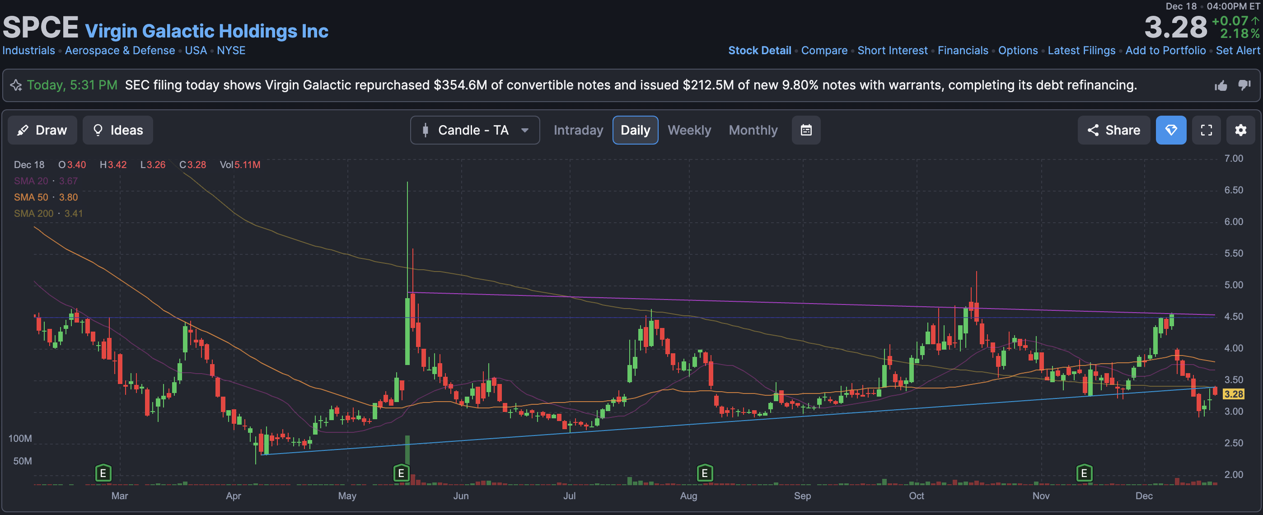Click the blue diamond premium icon
Screen dimensions: 1263x515
click(x=1170, y=130)
